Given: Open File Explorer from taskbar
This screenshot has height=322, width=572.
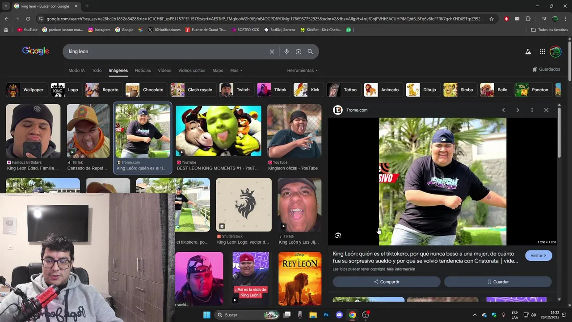Looking at the screenshot, I should (x=313, y=315).
